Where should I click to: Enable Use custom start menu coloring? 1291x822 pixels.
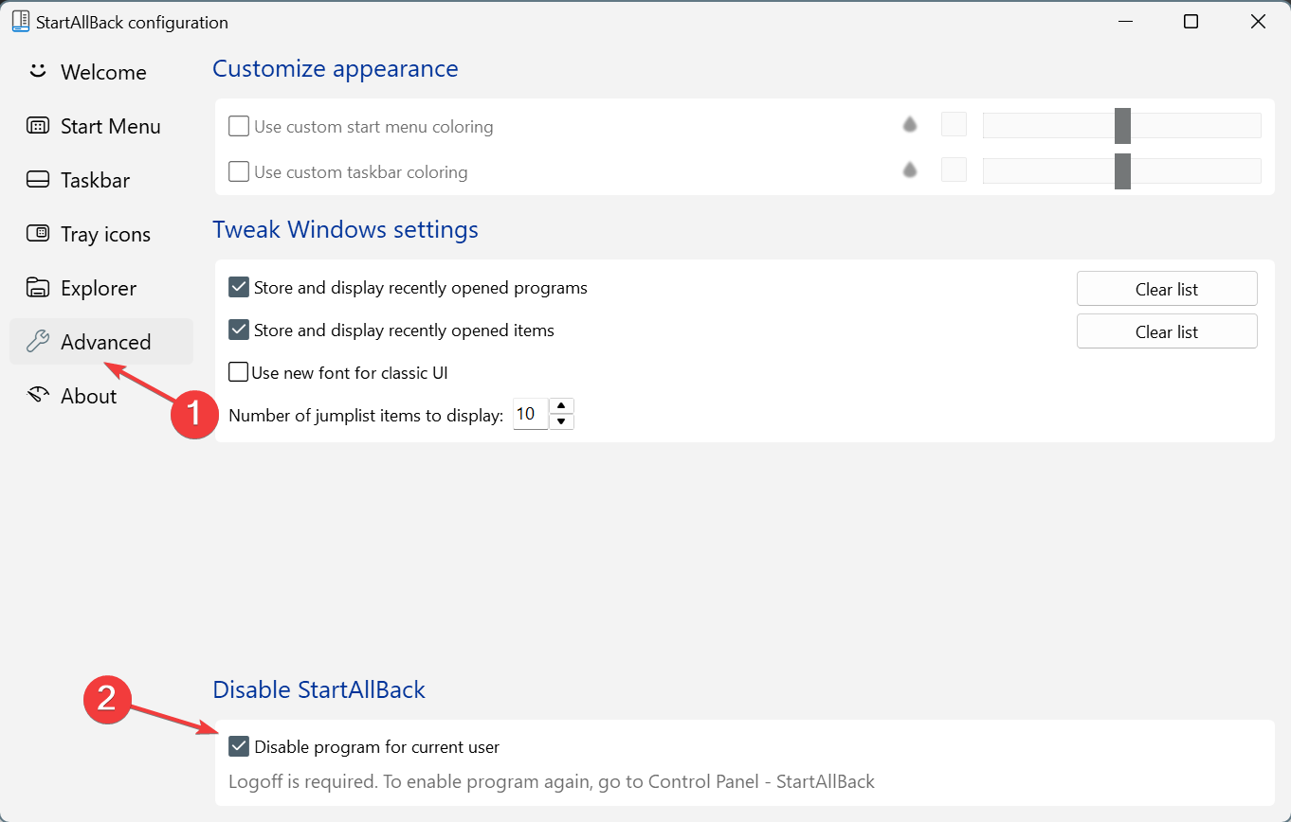click(x=239, y=126)
